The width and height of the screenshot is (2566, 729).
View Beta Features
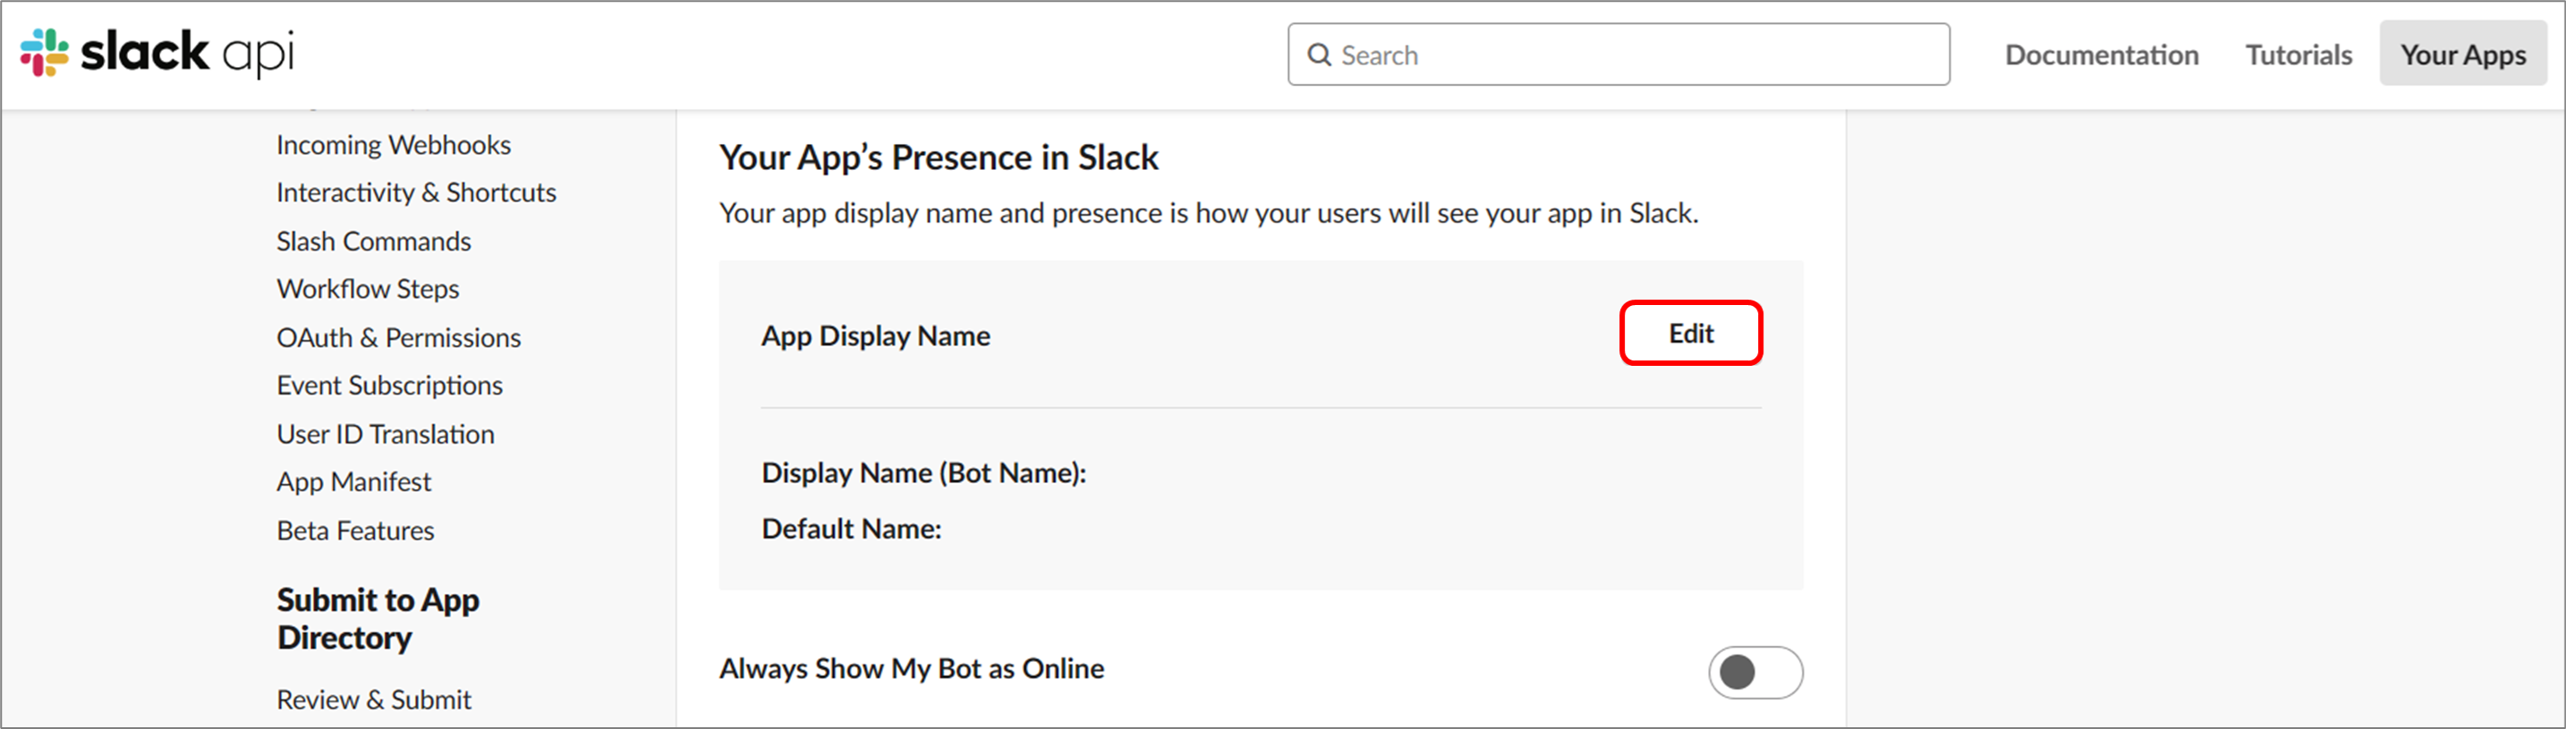click(355, 530)
